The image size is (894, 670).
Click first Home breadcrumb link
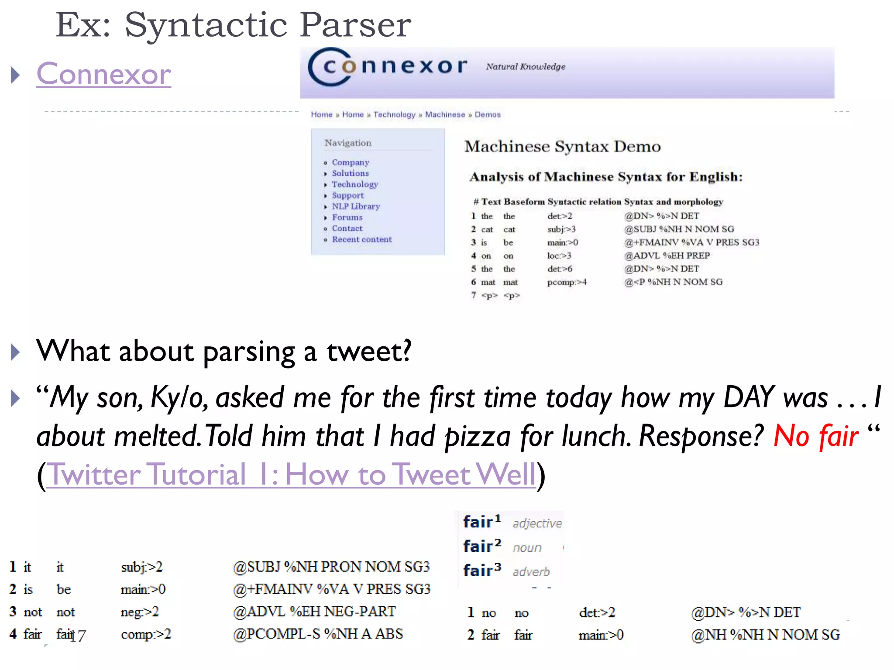pos(322,114)
